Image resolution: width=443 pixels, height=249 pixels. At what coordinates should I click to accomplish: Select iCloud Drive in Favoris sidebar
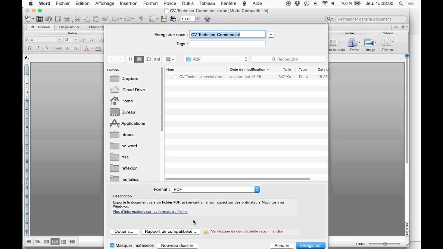133,90
